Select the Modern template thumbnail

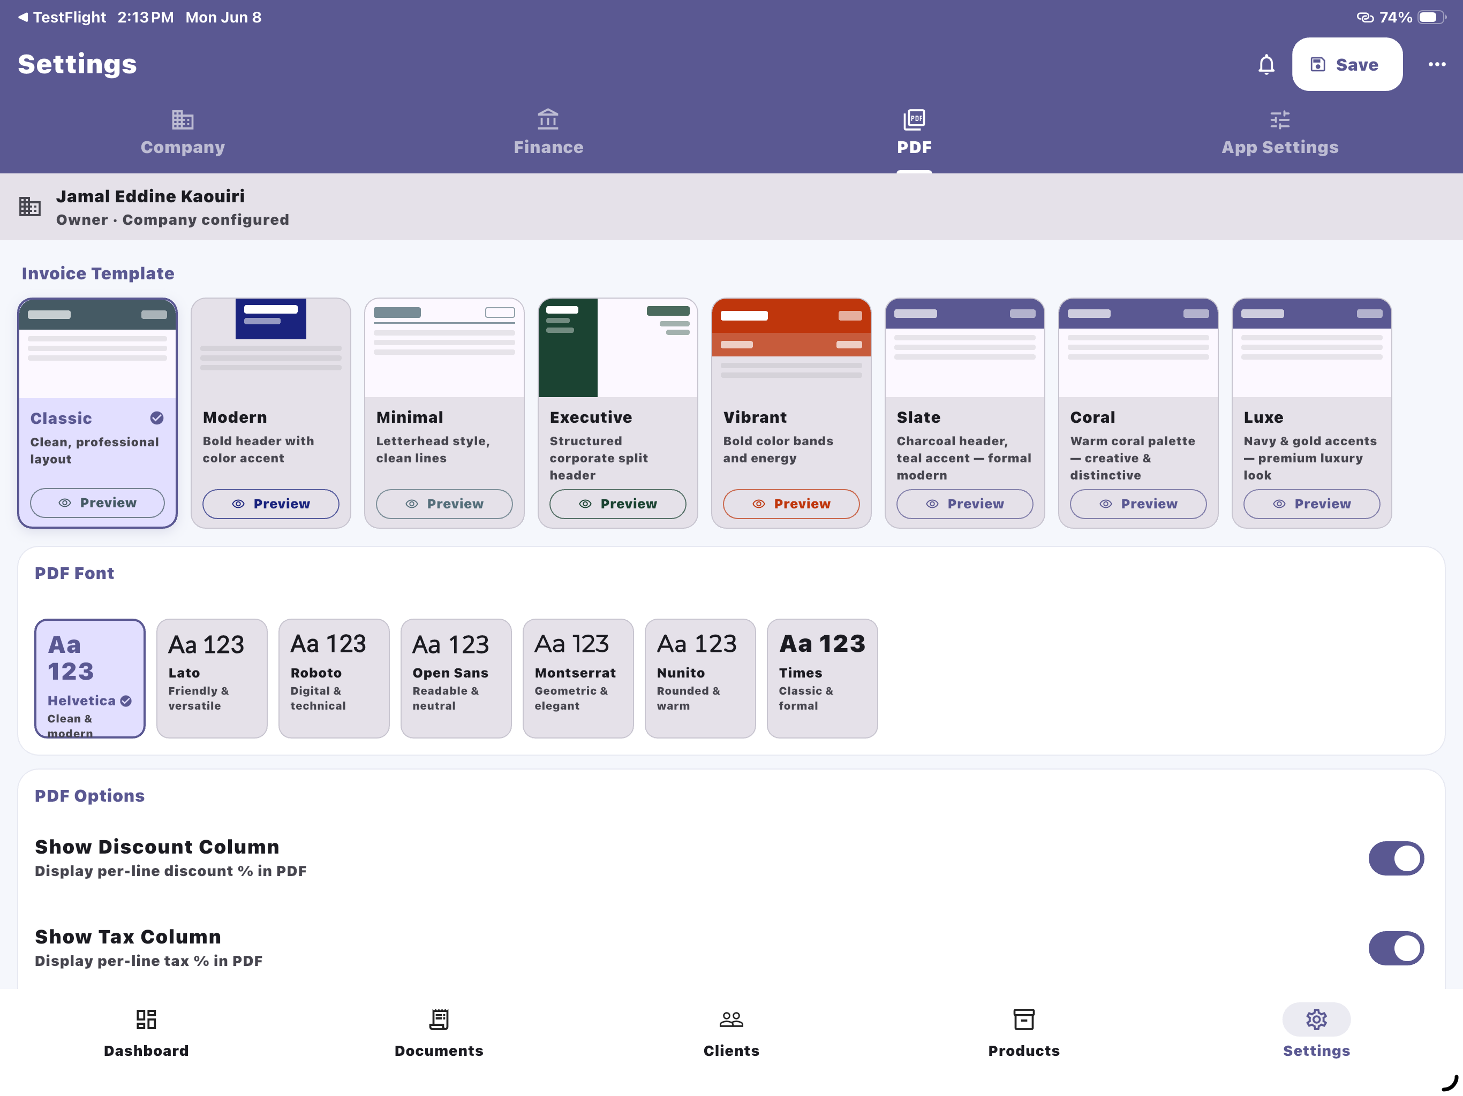pos(270,348)
